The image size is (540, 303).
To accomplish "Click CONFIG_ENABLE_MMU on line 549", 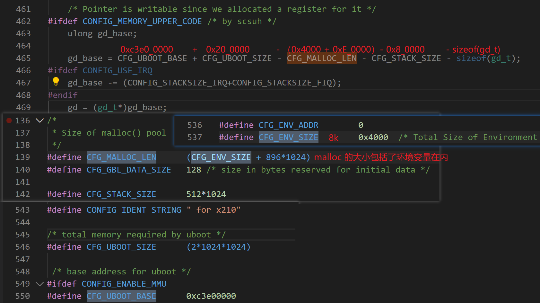I will pyautogui.click(x=124, y=284).
